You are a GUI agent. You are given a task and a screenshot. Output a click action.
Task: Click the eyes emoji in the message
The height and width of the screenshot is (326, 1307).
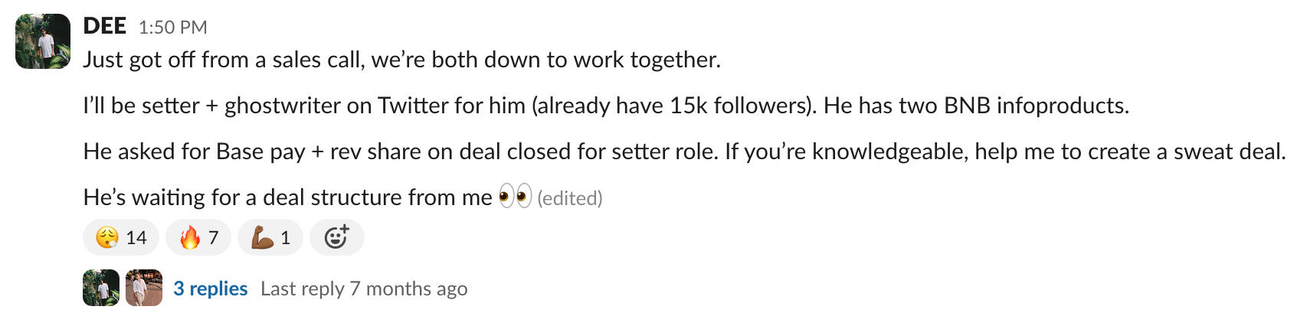point(515,197)
